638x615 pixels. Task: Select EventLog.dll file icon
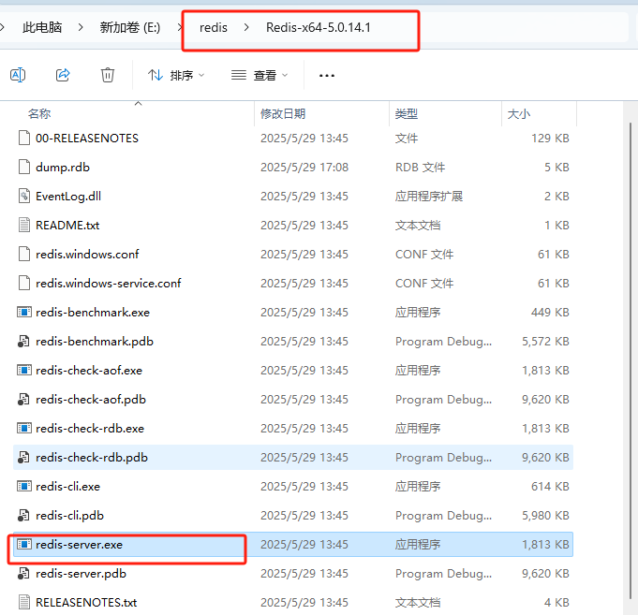[24, 196]
